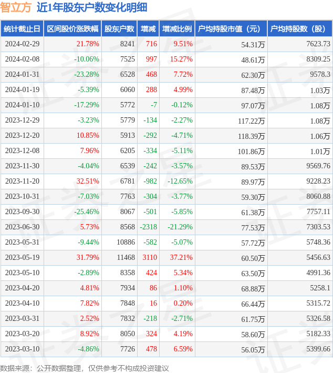The width and height of the screenshot is (333, 373).
Task: Click the 统计截止日 column header
Action: point(22,29)
